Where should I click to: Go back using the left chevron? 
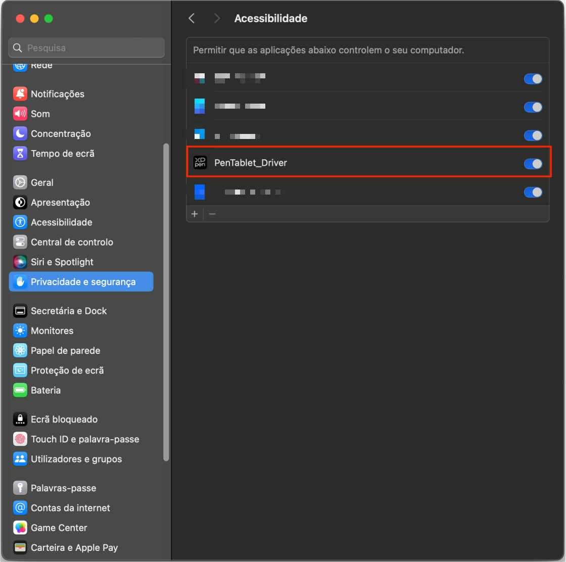tap(192, 19)
